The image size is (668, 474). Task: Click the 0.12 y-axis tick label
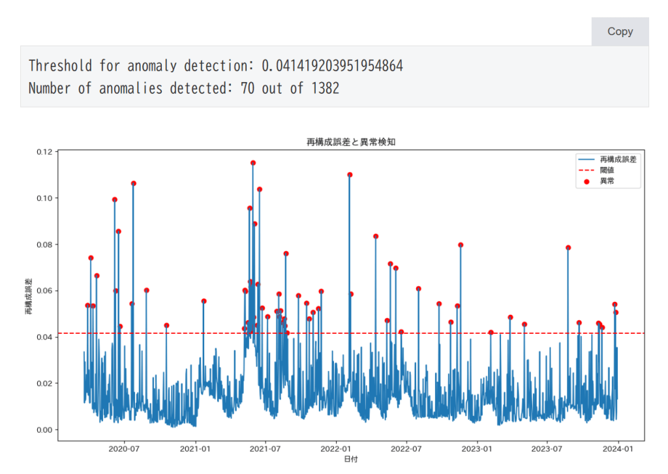pos(44,152)
